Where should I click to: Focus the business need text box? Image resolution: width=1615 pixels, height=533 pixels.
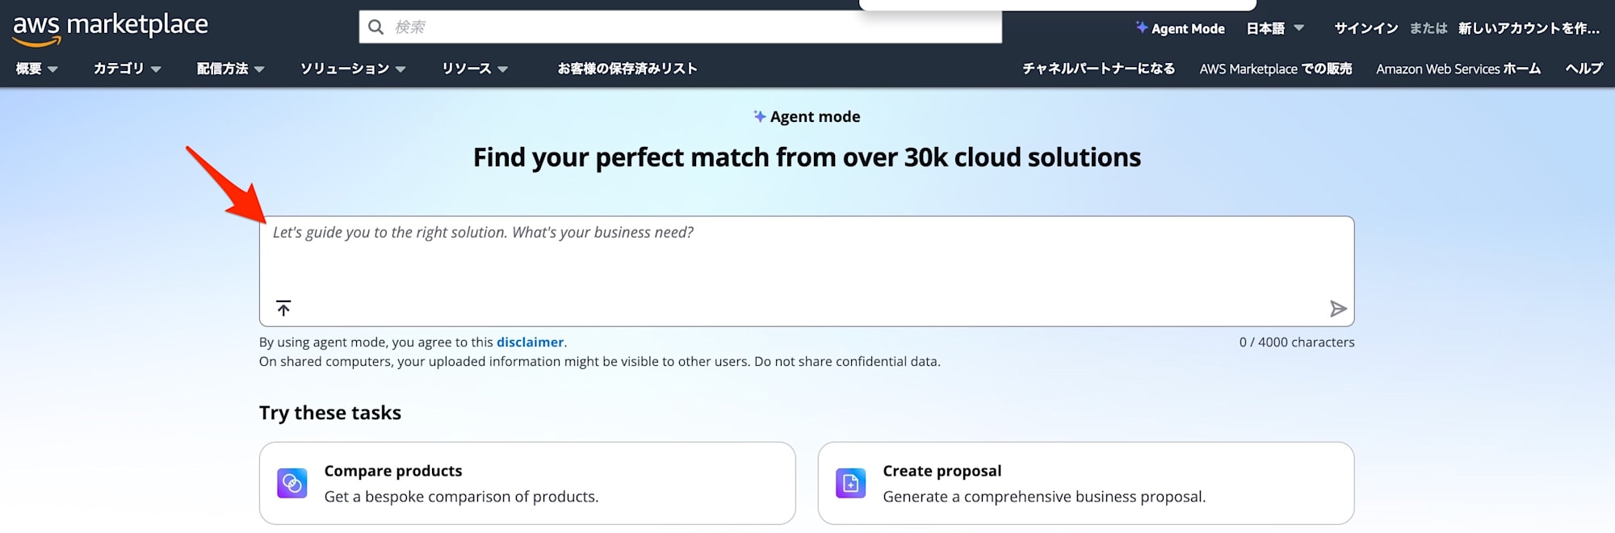(806, 258)
